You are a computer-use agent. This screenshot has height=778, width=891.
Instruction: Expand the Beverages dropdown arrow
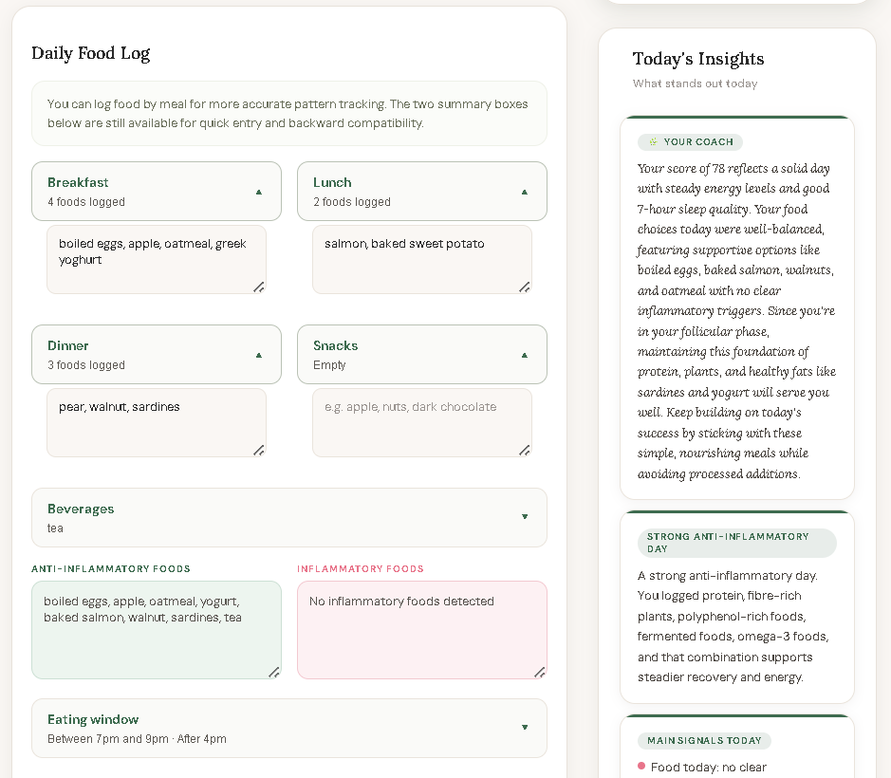coord(524,517)
